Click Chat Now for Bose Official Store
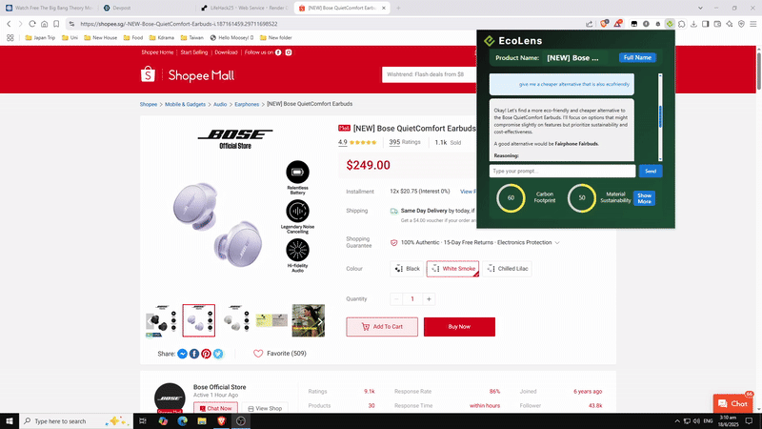This screenshot has height=429, width=762. point(216,408)
